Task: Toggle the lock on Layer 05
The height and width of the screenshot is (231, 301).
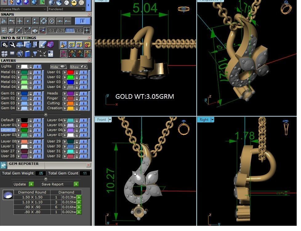Action: pyautogui.click(x=77, y=125)
